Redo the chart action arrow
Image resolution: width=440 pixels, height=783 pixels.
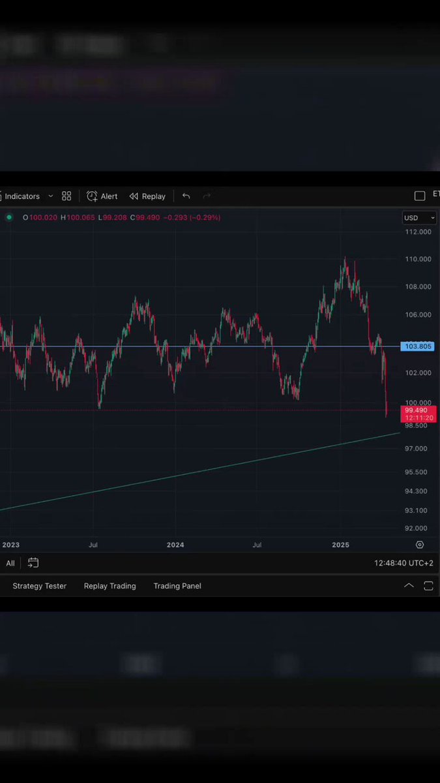tap(207, 196)
